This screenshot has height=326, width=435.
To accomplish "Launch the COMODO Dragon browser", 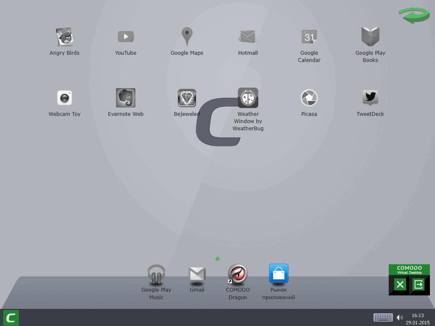I will point(237,273).
